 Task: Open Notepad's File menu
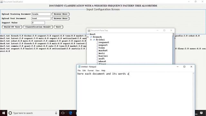(79, 71)
